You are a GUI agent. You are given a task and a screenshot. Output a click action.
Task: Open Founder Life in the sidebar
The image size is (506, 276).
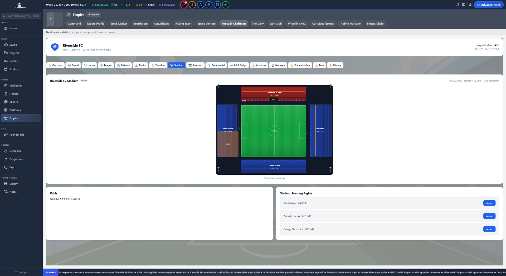[x=21, y=135]
